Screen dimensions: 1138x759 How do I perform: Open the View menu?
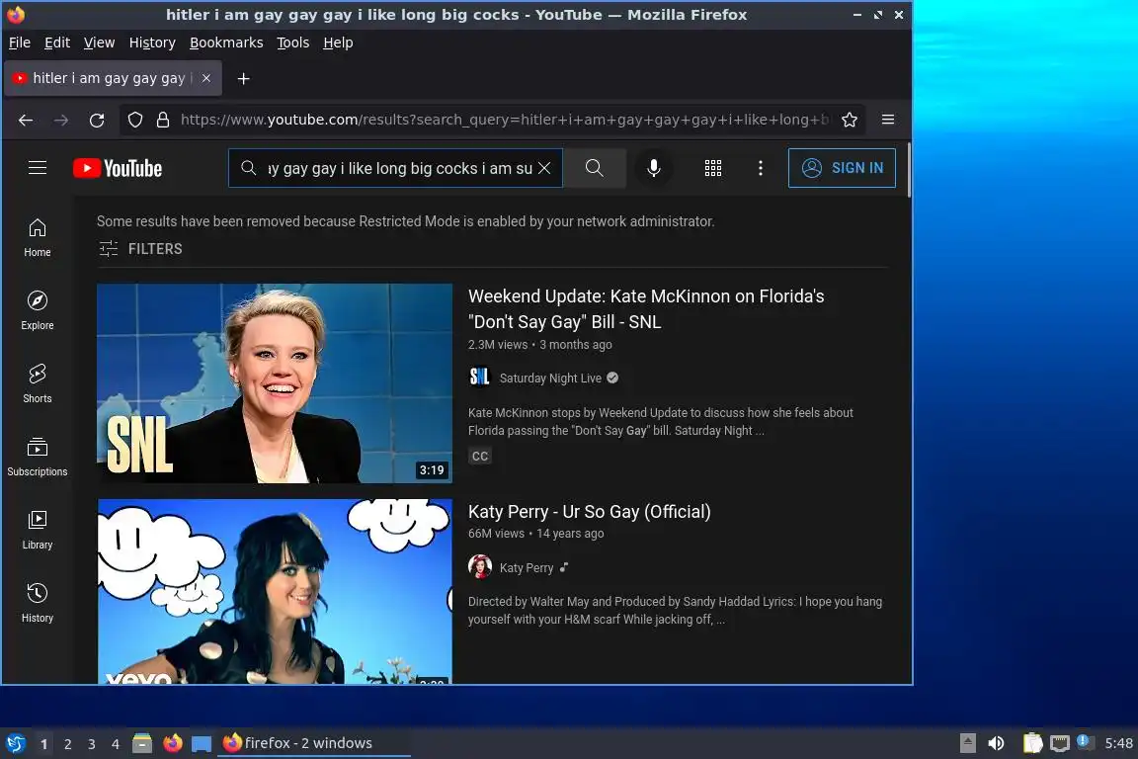[x=99, y=42]
